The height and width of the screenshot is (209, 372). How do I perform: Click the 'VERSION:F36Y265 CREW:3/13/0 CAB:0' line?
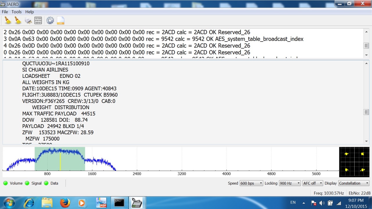69,101
